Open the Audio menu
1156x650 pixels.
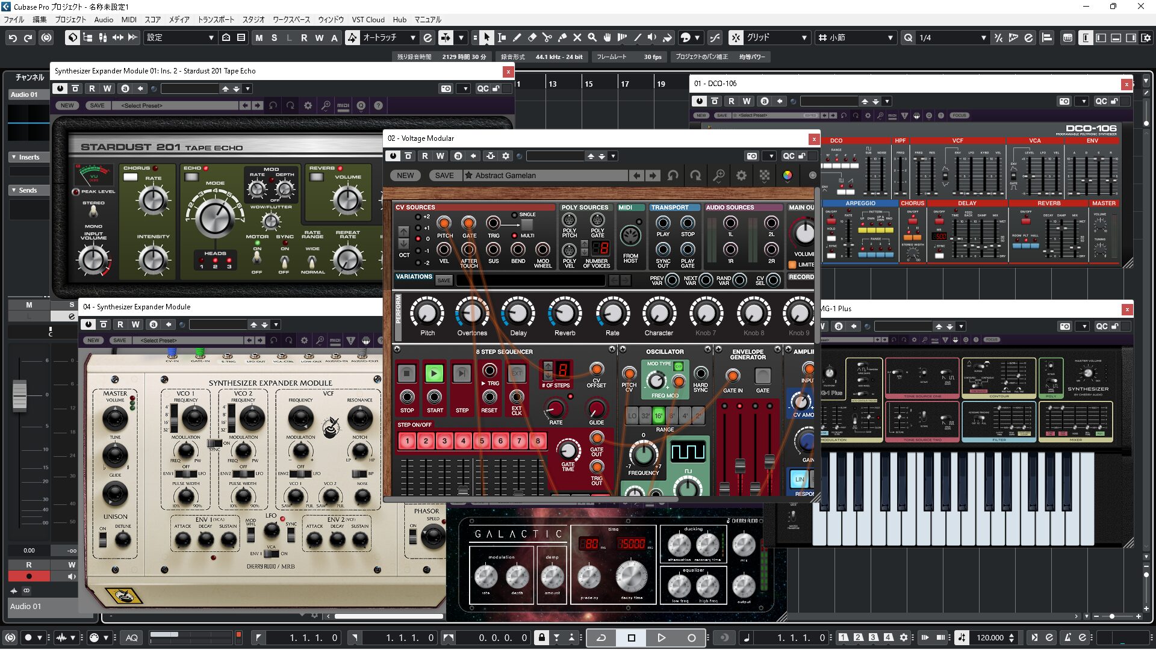[104, 19]
